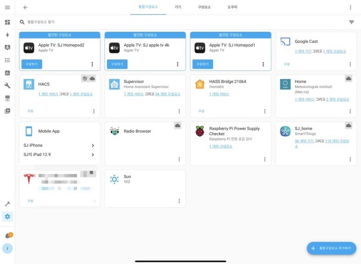361x264 pixels.
Task: Open the Map person sidebar icon
Action: 7,48
